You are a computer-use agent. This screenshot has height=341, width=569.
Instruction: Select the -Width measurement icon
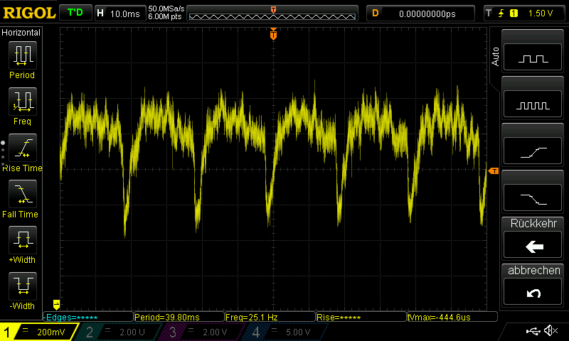[x=22, y=286]
